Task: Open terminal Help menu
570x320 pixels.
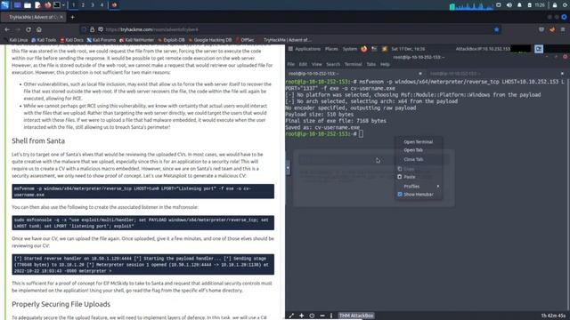Action: 385,64
